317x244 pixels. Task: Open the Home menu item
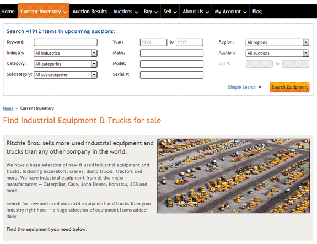click(x=8, y=12)
